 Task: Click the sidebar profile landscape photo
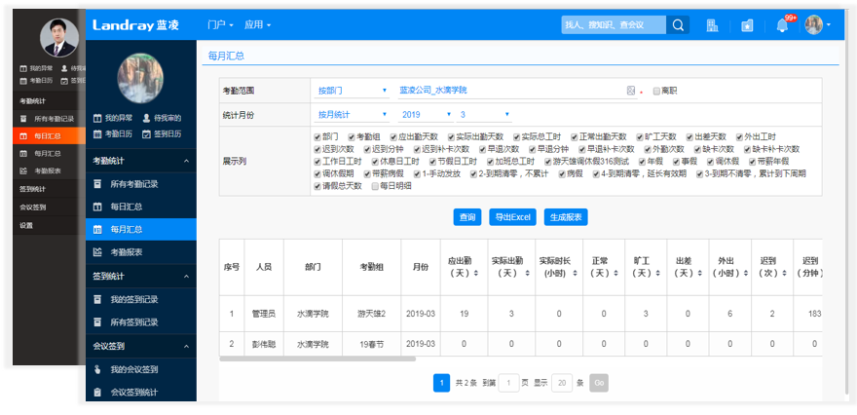click(140, 78)
